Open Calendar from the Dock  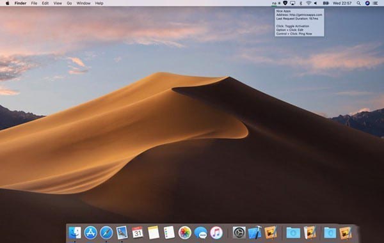pos(138,233)
